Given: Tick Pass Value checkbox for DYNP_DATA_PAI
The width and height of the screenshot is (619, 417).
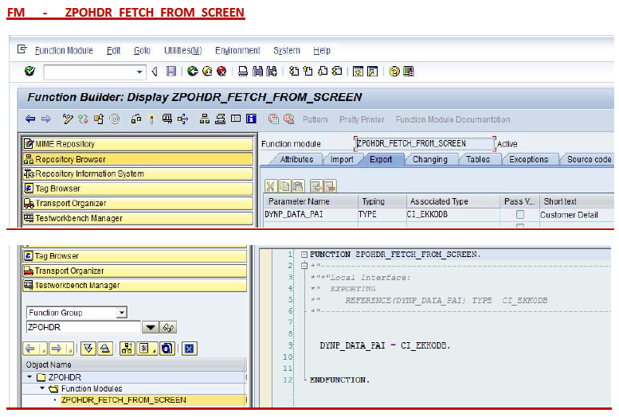Looking at the screenshot, I should click(520, 214).
